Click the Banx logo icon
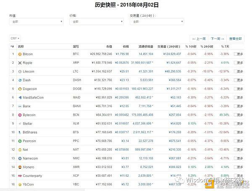Screen dimensions: 252x191 coord(20,106)
